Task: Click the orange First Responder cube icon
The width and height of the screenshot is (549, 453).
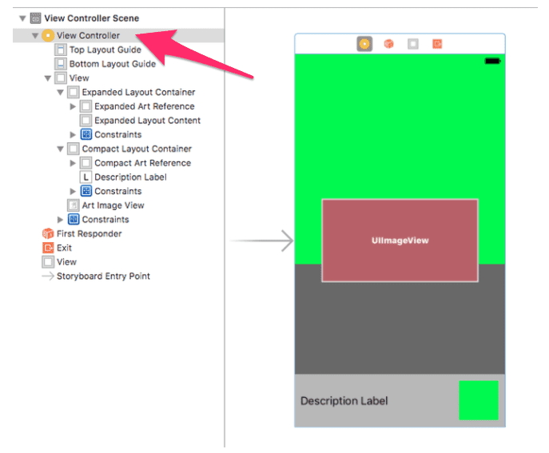Action: pyautogui.click(x=48, y=234)
